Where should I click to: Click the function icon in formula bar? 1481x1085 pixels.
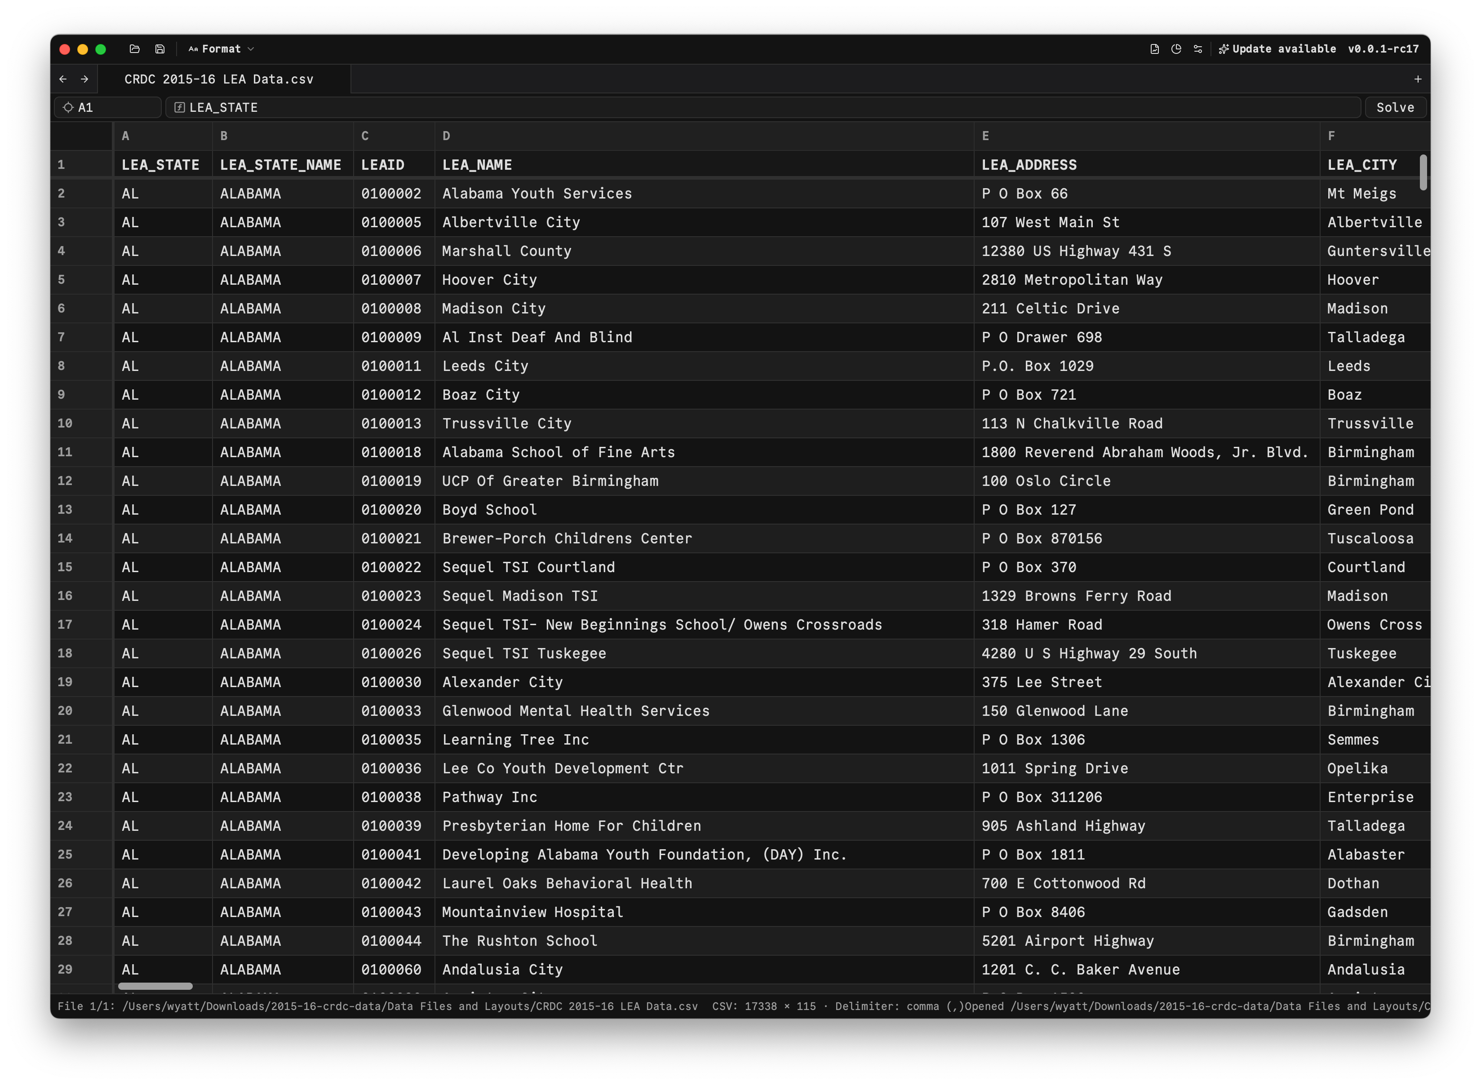pyautogui.click(x=179, y=107)
